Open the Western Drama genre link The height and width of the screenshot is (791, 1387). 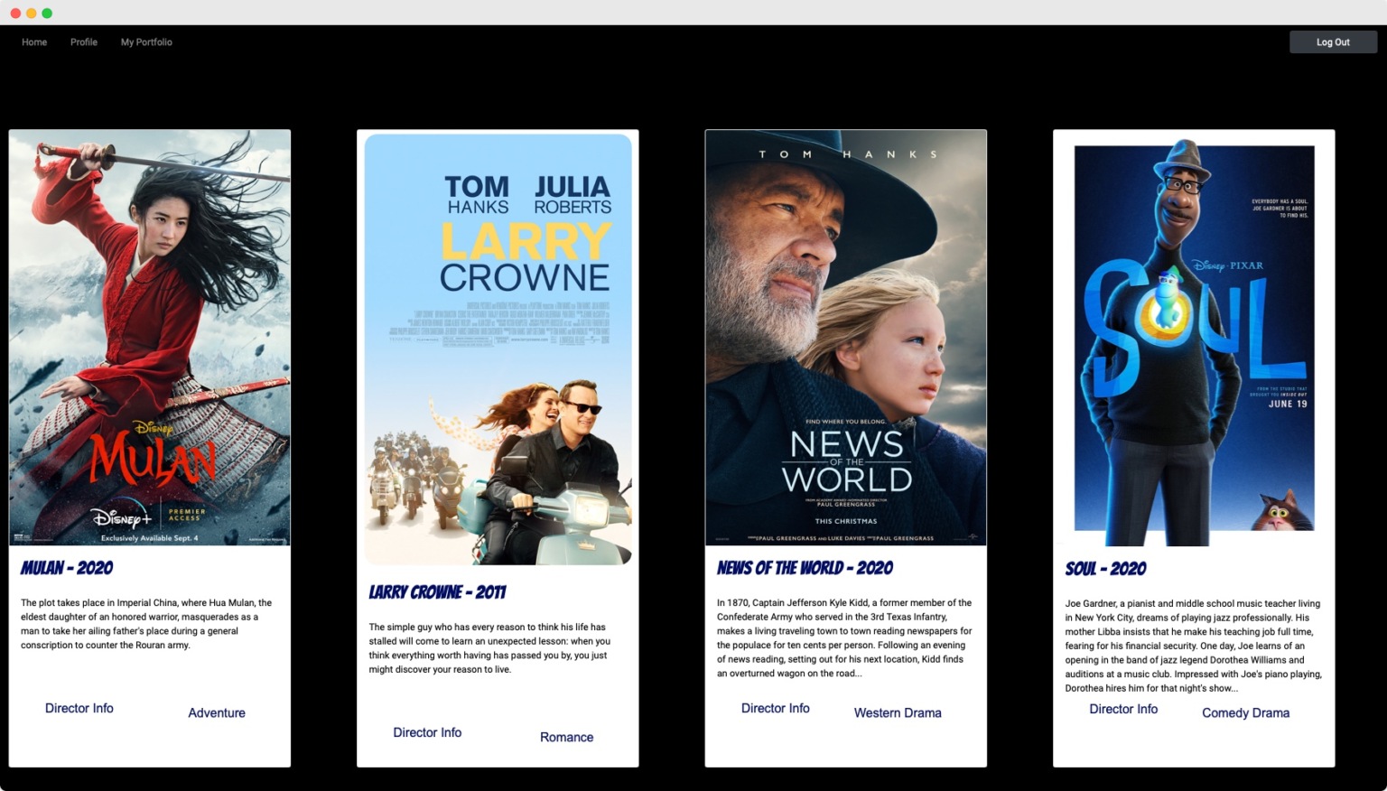click(x=898, y=713)
